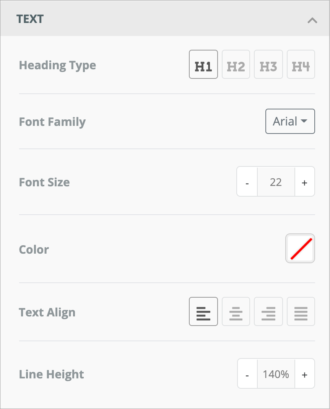Choose the H2 heading type
This screenshot has height=409, width=330.
click(x=236, y=65)
